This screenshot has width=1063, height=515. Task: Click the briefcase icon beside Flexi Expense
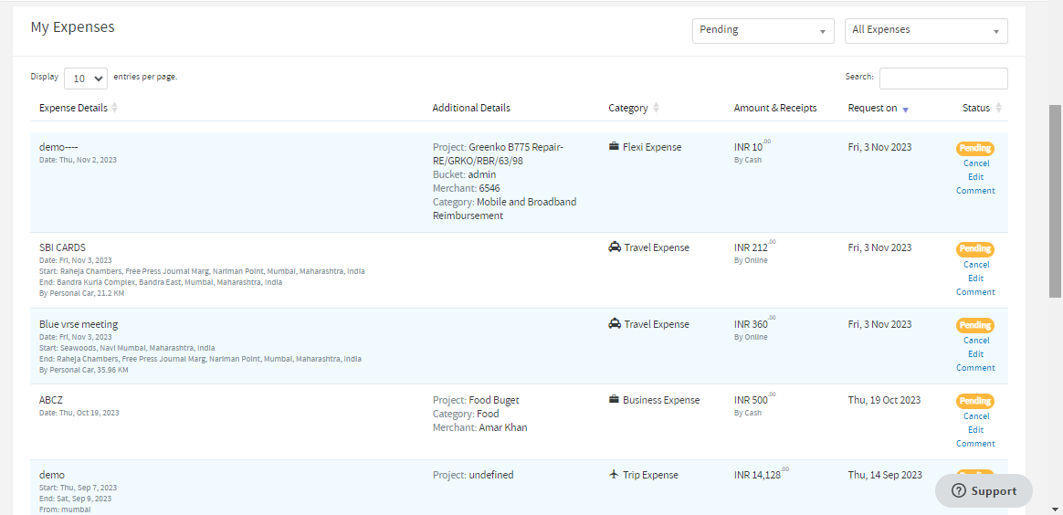coord(614,147)
